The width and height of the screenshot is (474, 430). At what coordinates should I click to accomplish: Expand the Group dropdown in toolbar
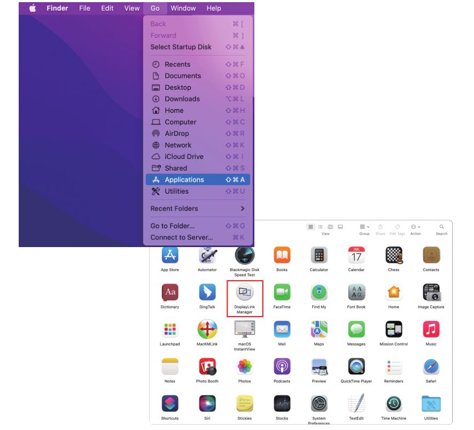364,227
